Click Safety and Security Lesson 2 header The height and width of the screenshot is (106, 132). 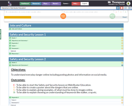[x=66, y=59]
